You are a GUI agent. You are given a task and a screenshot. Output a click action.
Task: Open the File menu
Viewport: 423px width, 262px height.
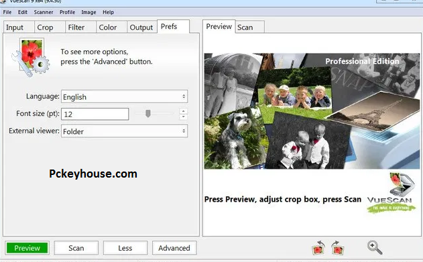(7, 12)
